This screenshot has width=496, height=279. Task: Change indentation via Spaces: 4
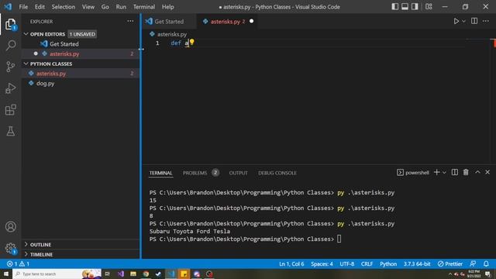322,263
